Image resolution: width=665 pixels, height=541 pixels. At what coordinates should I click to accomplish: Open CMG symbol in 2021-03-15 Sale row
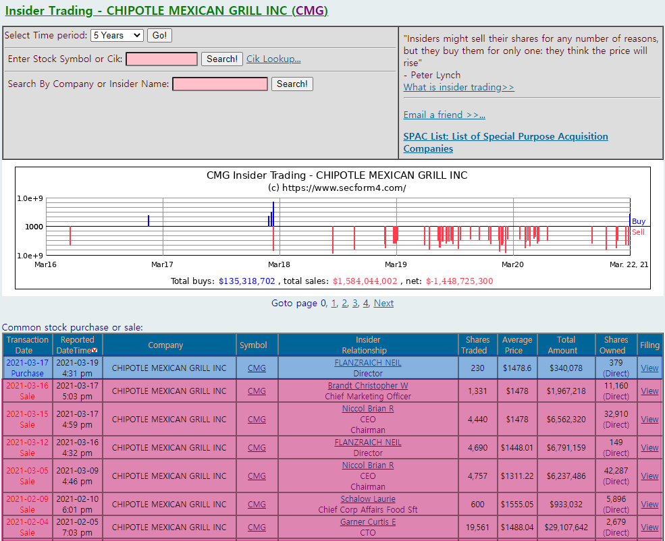point(257,419)
